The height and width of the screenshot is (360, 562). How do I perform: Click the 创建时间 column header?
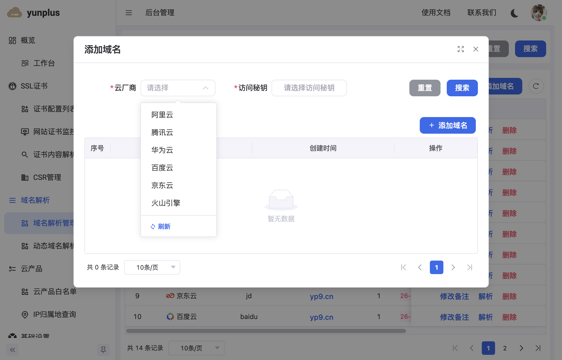coord(323,148)
